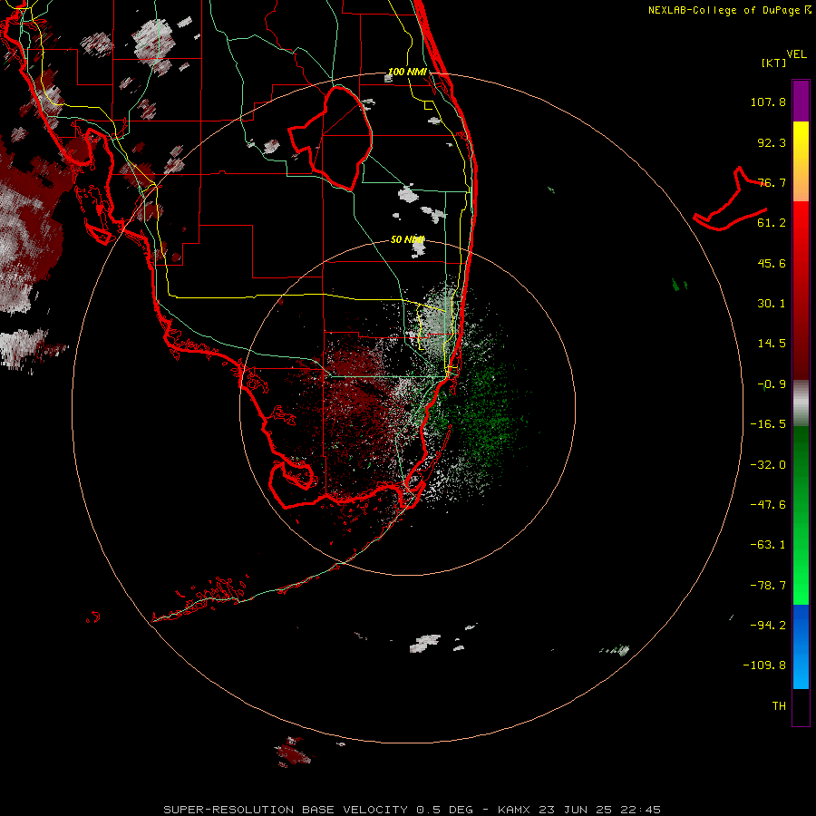
Task: Select the -32.0 velocity scale value
Action: click(768, 465)
